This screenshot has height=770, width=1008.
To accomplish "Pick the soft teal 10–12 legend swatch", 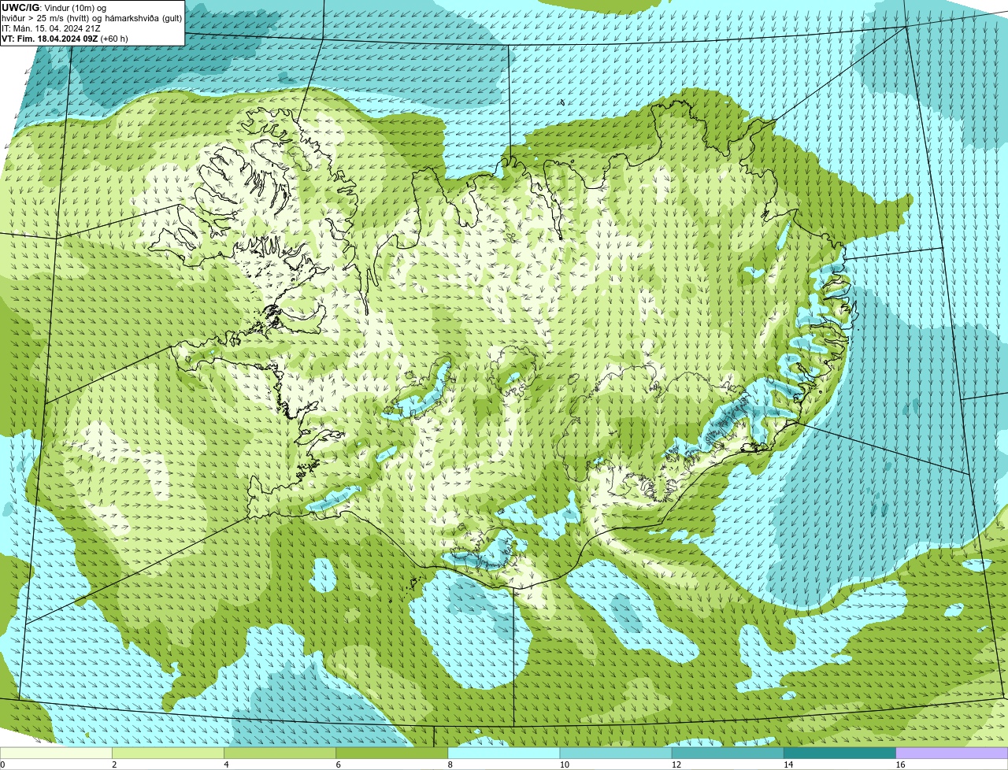I will 616,753.
